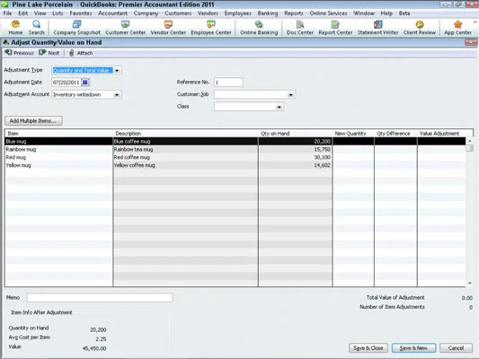Open the Vendor Center
479x359 pixels.
click(x=168, y=28)
